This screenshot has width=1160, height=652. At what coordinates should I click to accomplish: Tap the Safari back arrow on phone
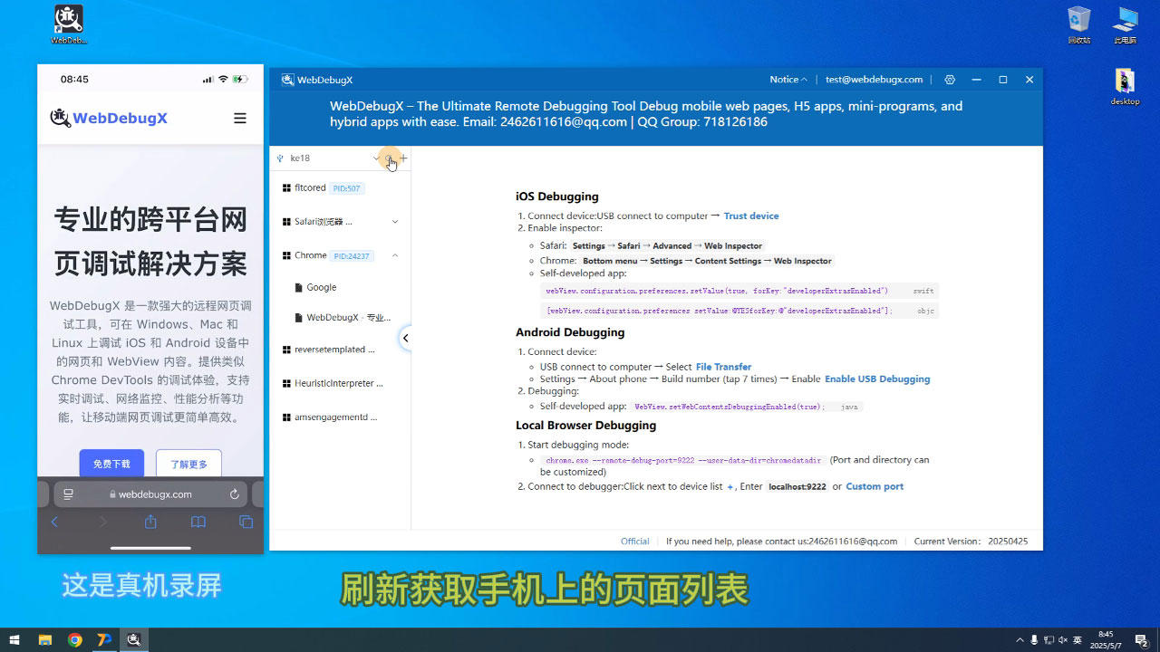click(x=54, y=522)
